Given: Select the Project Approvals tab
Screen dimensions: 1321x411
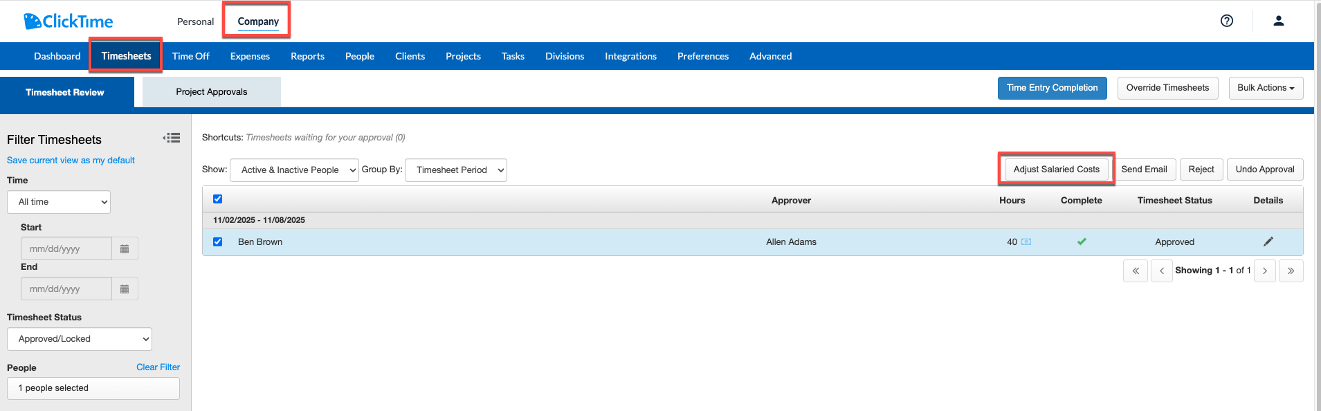Looking at the screenshot, I should [x=212, y=92].
